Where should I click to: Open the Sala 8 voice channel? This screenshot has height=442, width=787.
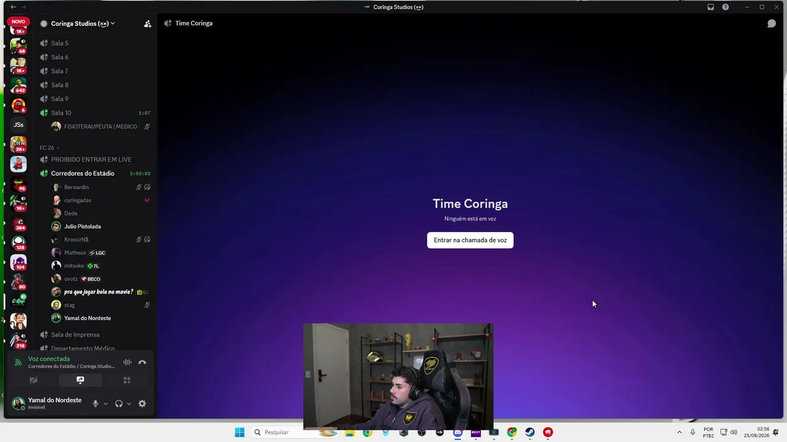click(x=95, y=85)
